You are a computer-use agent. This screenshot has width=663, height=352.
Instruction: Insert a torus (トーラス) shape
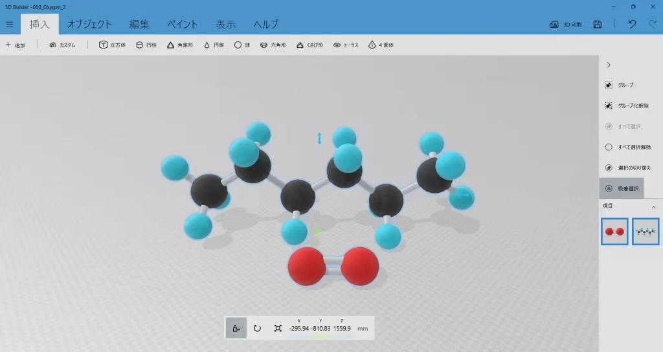[346, 45]
